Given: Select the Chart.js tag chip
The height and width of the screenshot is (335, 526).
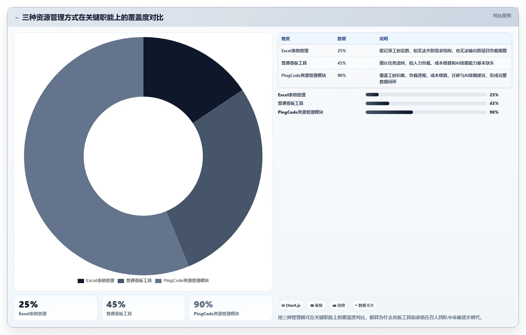Looking at the screenshot, I should [x=291, y=305].
